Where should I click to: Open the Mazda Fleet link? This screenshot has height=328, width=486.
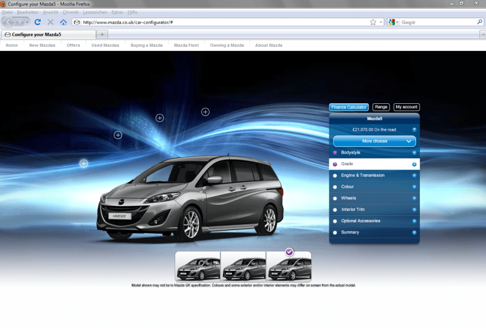point(187,46)
